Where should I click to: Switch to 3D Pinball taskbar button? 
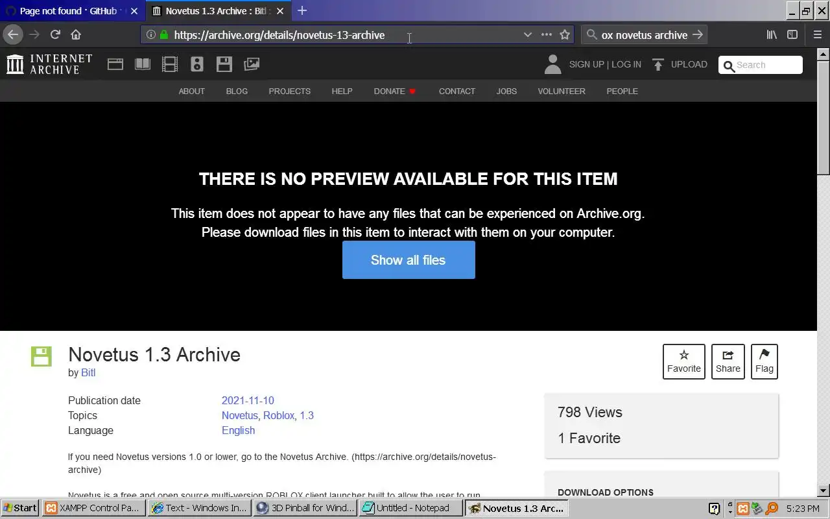pyautogui.click(x=305, y=508)
